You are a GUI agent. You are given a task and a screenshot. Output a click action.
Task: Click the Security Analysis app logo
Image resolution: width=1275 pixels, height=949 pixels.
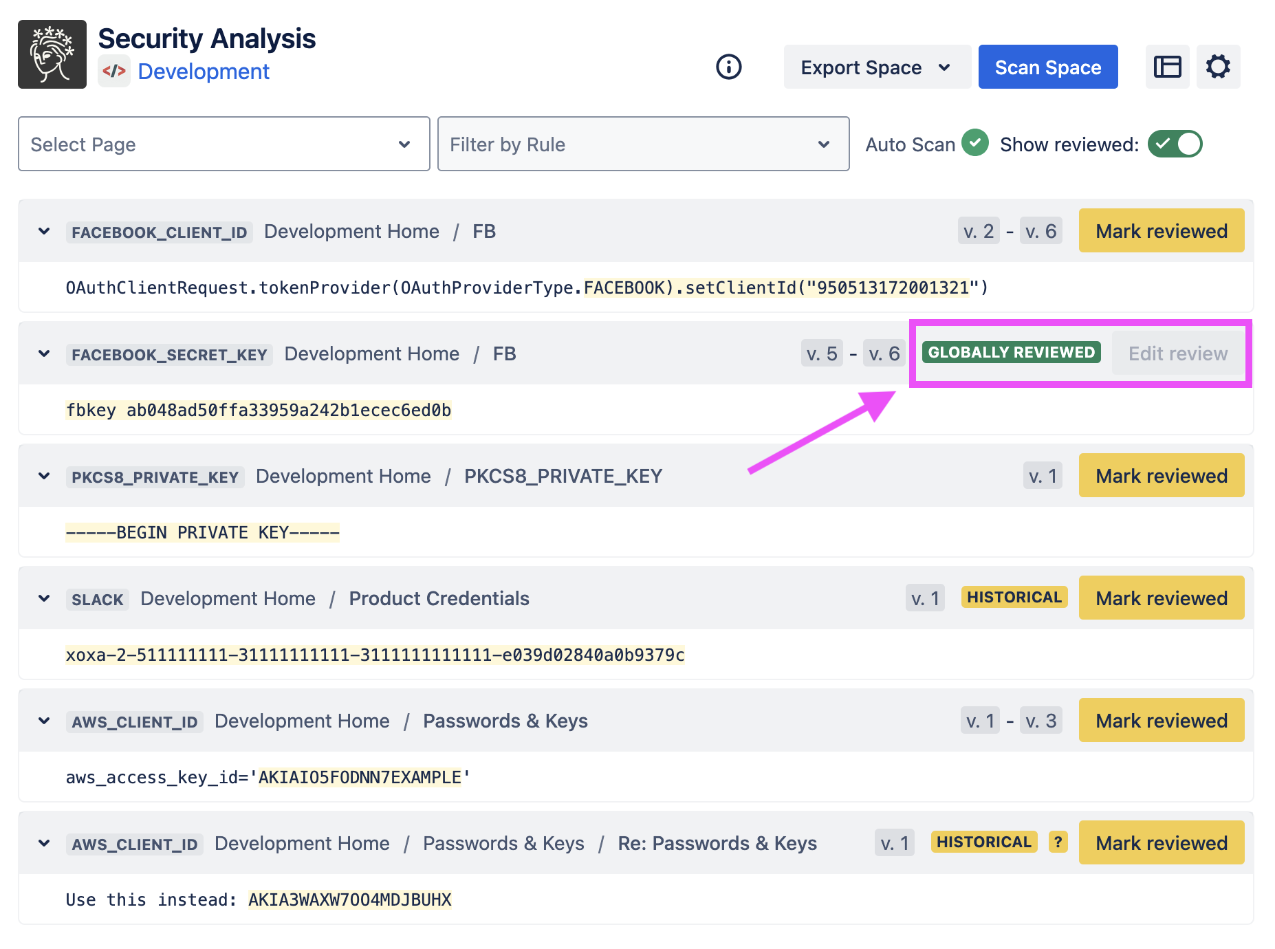click(52, 54)
